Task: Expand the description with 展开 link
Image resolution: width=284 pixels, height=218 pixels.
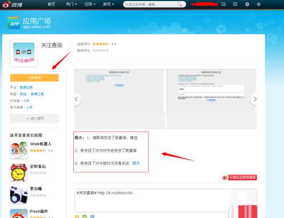Action: tap(136, 163)
